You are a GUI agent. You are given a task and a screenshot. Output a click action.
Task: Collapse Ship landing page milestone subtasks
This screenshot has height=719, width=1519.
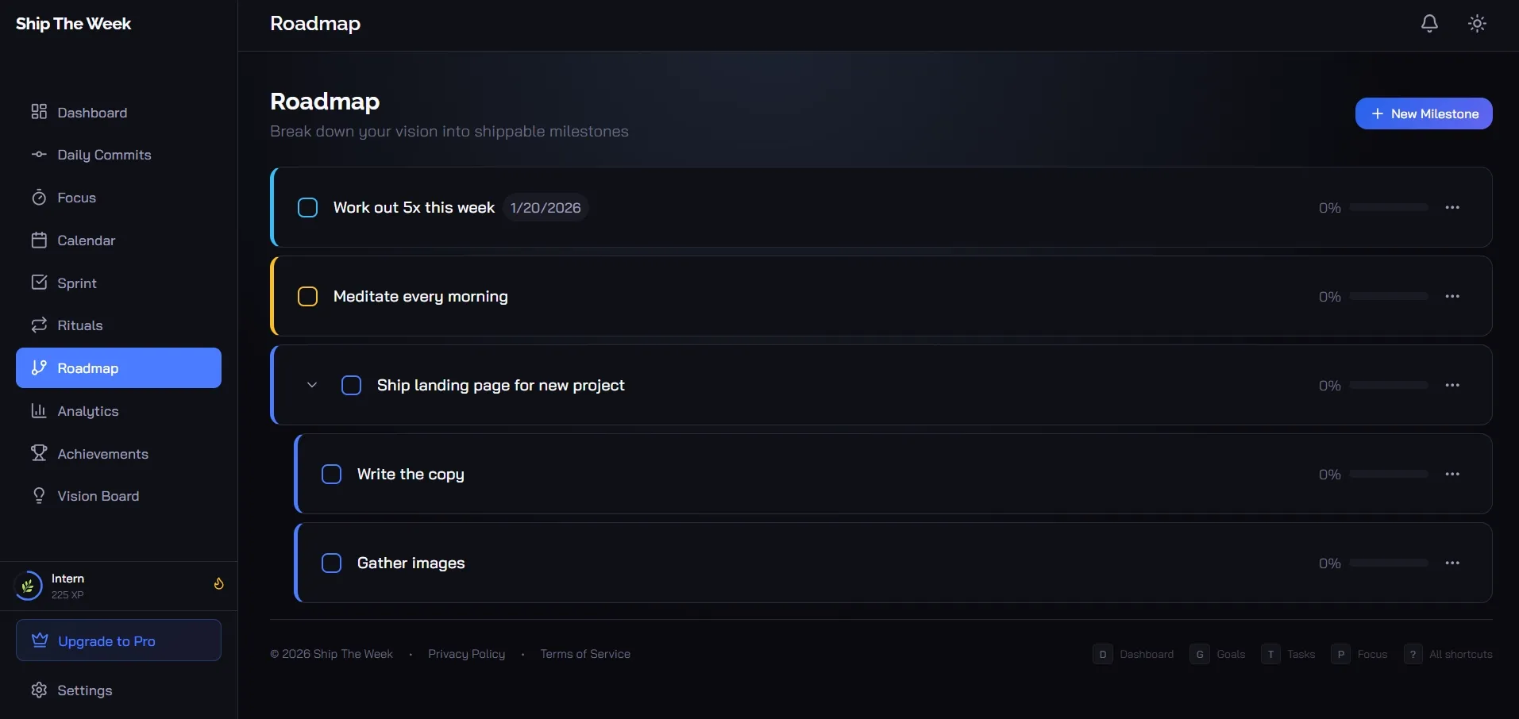(312, 386)
